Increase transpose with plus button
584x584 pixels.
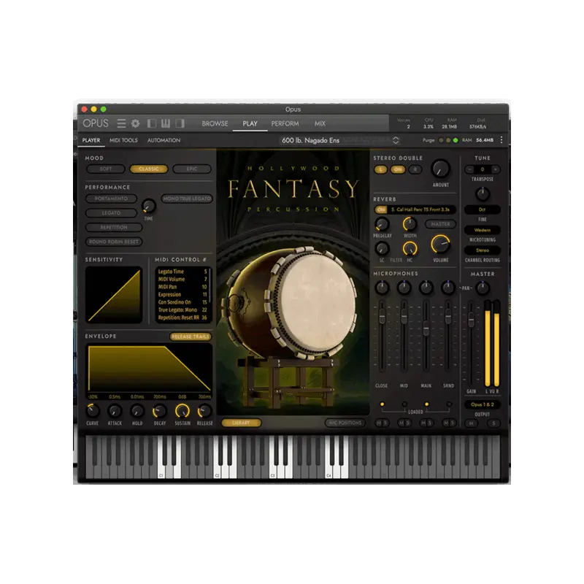[x=496, y=169]
